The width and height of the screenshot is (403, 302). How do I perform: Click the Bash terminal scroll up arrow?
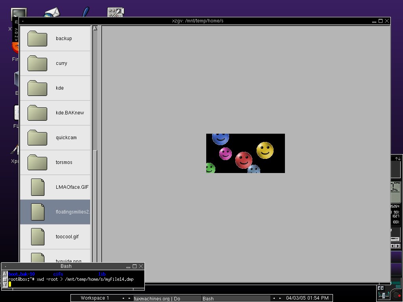[5, 274]
